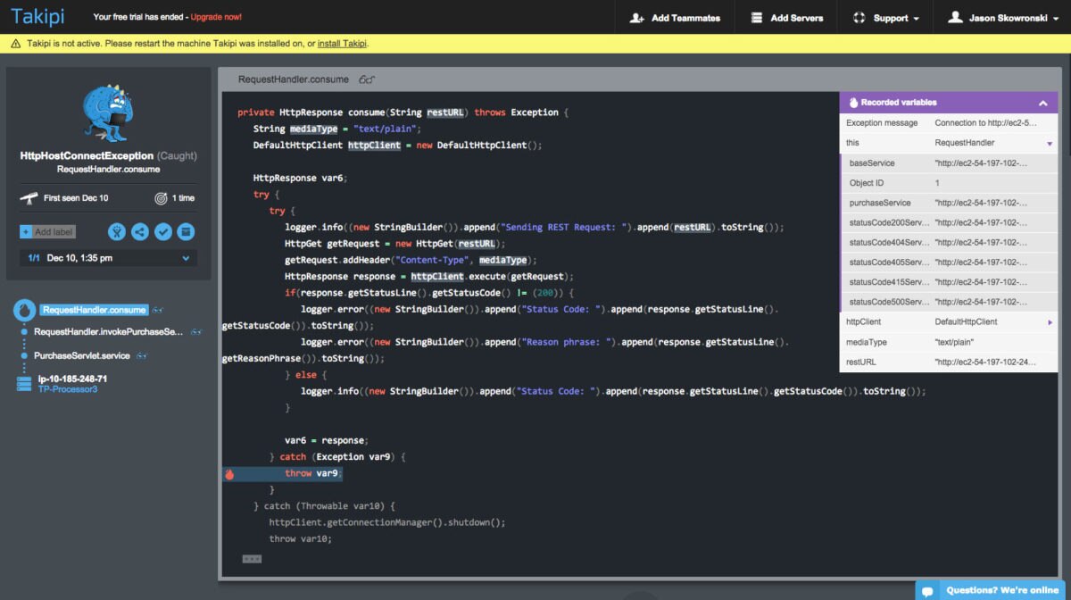Open the Support menu

pyautogui.click(x=885, y=17)
